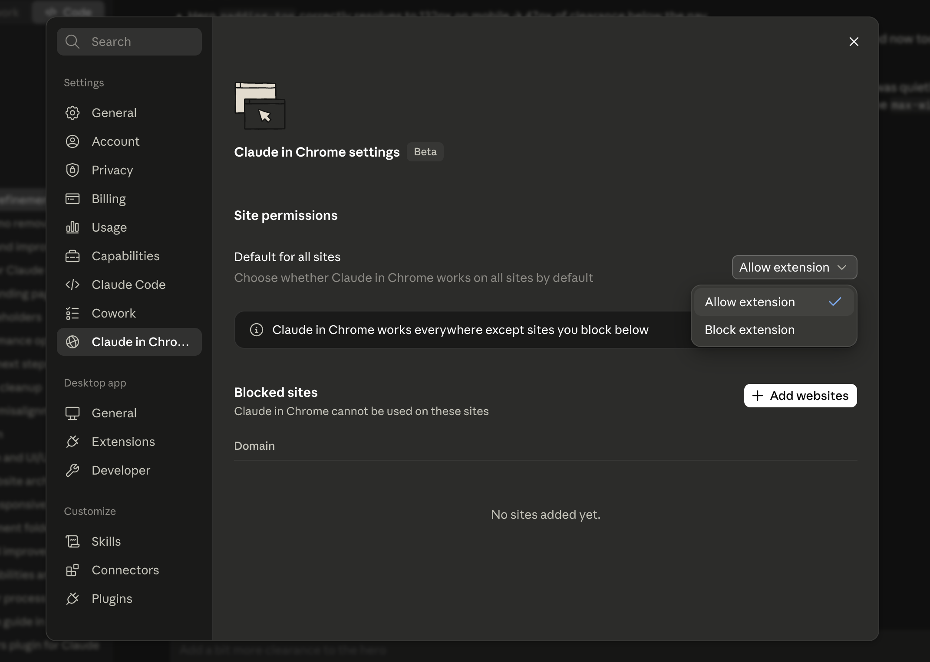The height and width of the screenshot is (662, 930).
Task: Click the Customize section label
Action: tap(90, 511)
